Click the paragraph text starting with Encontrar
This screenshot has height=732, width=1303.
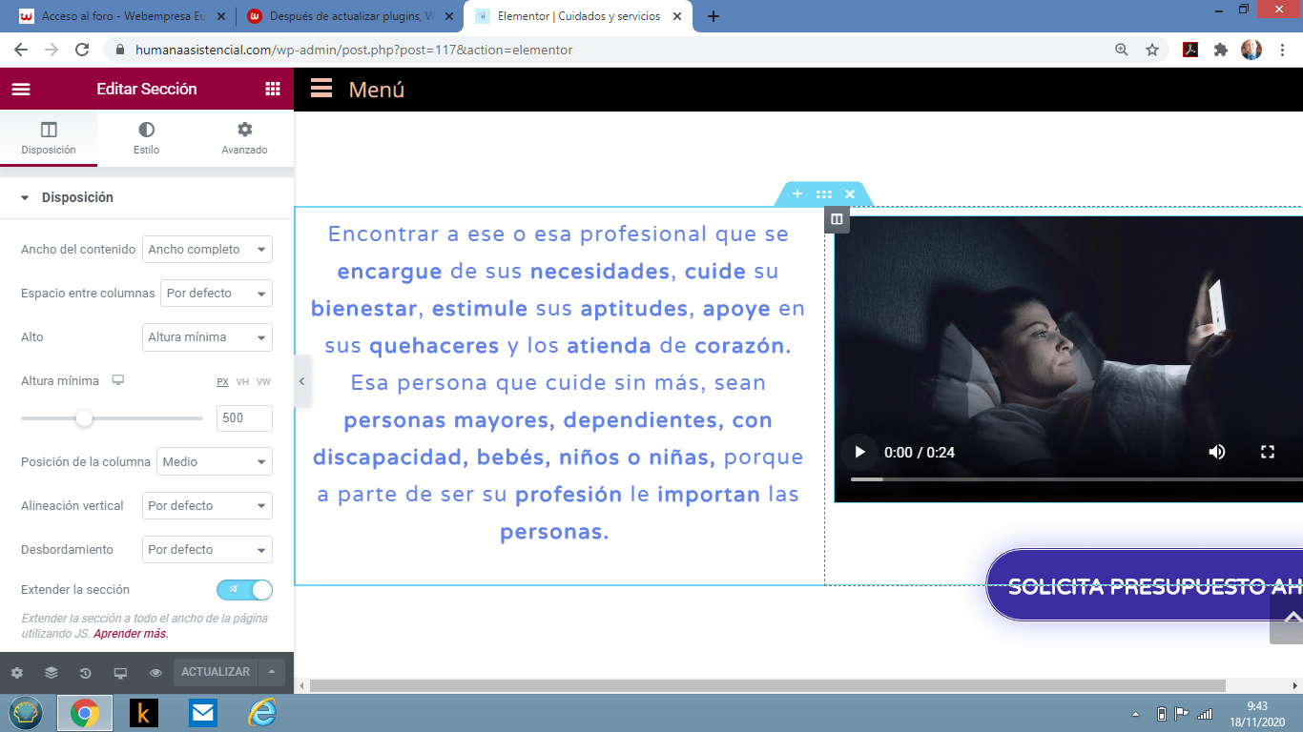558,382
